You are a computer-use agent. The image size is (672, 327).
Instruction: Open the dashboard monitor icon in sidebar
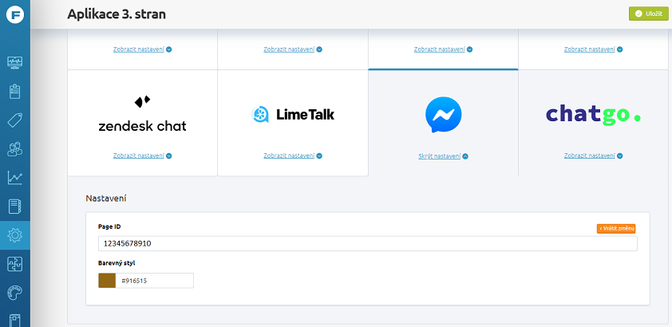click(15, 62)
